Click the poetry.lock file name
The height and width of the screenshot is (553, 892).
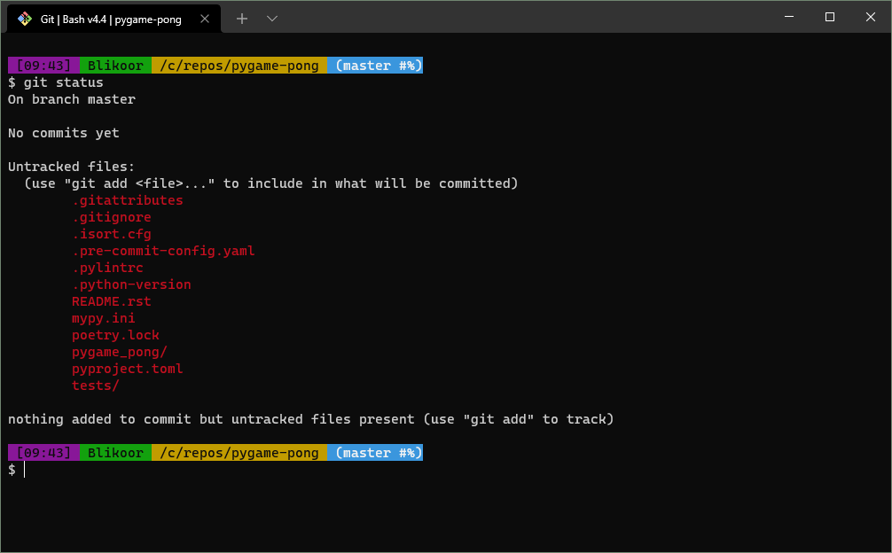click(115, 335)
